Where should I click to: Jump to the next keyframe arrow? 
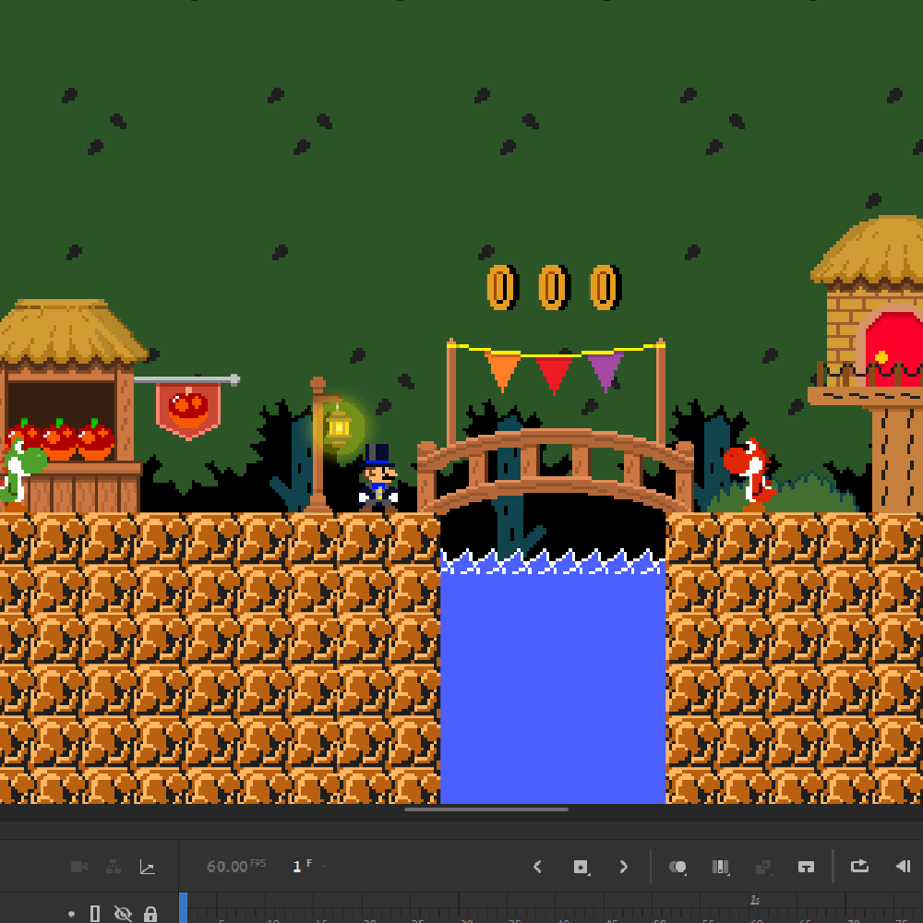(623, 867)
